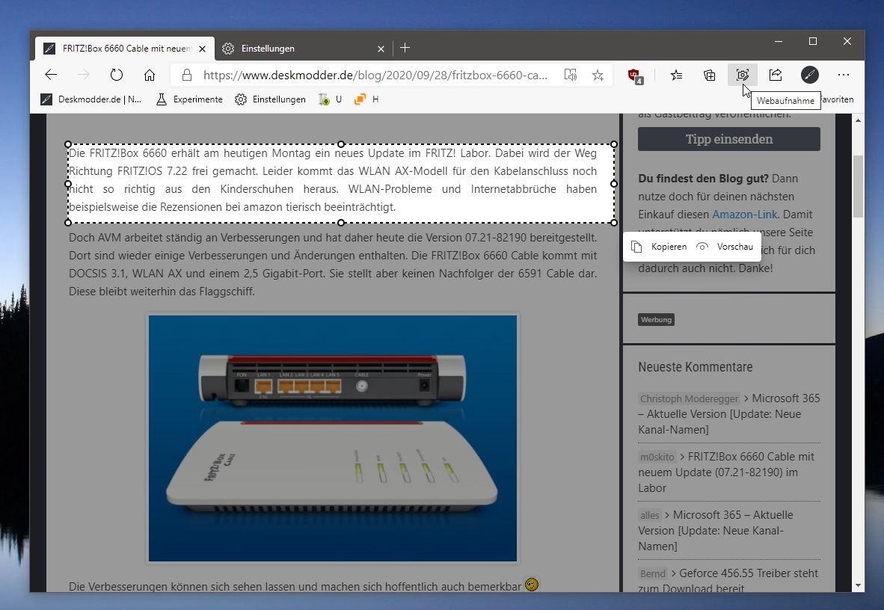Open Christoph Moderegger's Microsoft 365 comment link
This screenshot has width=884, height=610.
(x=729, y=414)
